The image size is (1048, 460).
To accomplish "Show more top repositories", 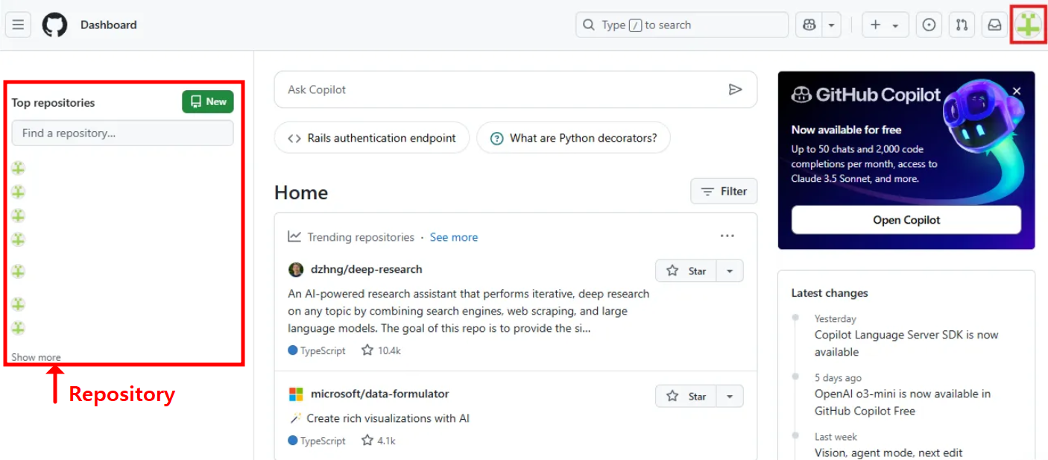I will point(36,357).
